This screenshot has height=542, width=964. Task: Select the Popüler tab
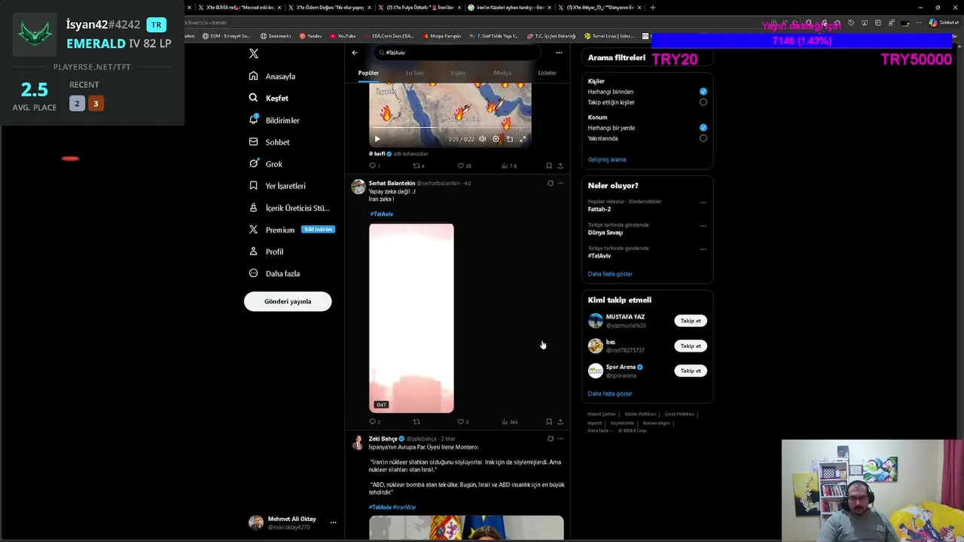click(368, 73)
